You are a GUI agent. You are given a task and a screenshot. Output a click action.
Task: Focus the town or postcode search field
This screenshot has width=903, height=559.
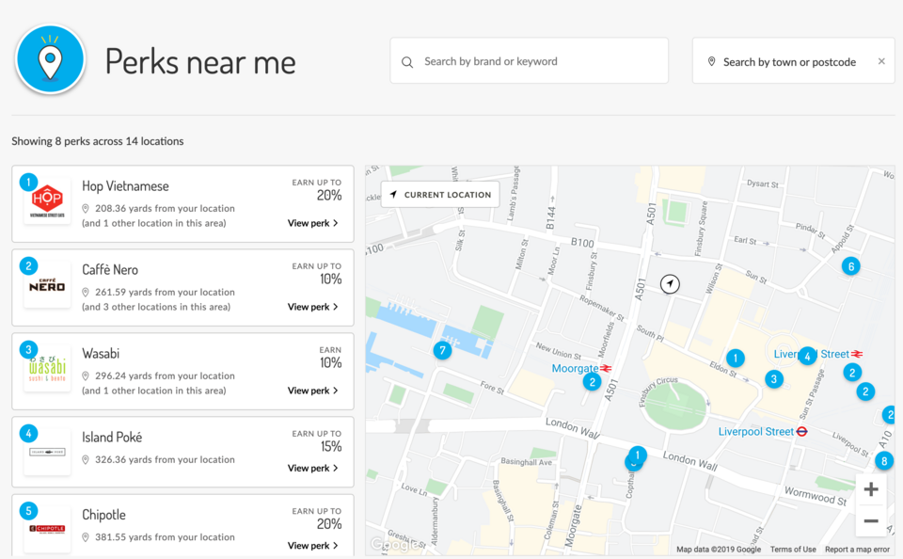pyautogui.click(x=794, y=61)
